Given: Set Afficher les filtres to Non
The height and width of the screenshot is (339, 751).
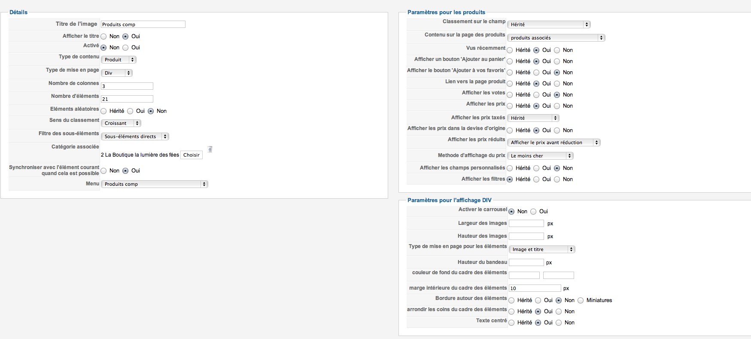Looking at the screenshot, I should [557, 179].
